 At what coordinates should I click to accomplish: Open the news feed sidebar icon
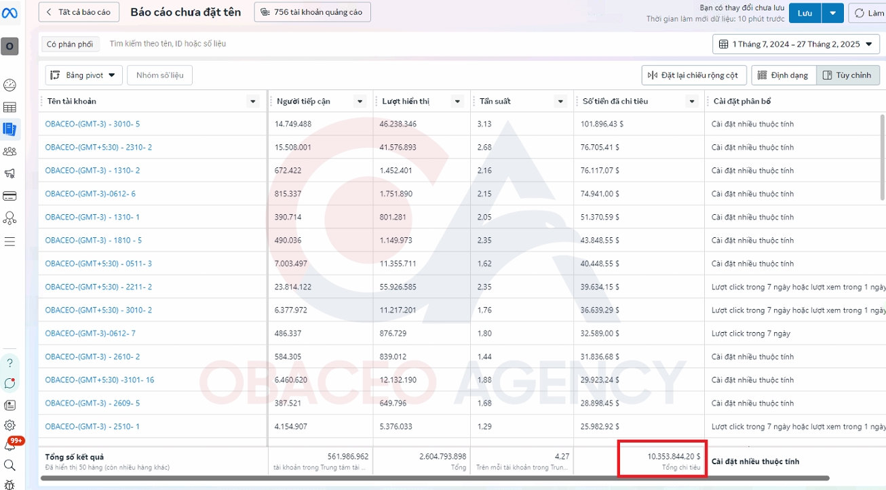point(9,405)
